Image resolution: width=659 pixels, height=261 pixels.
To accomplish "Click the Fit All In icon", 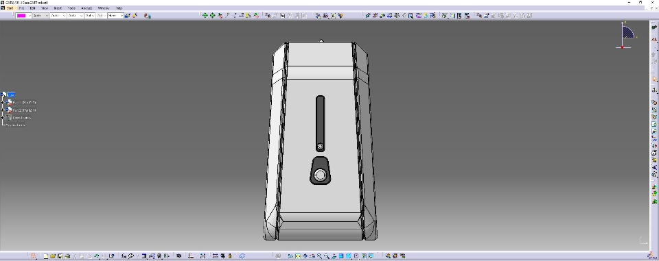I will [297, 256].
